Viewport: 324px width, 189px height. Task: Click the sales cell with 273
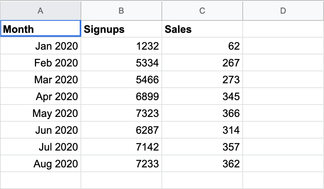(x=202, y=80)
